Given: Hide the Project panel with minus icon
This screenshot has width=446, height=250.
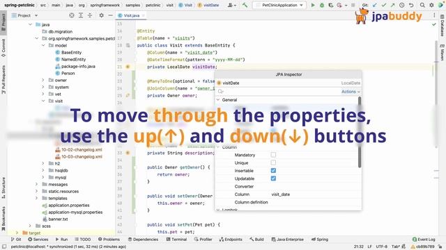Looking at the screenshot, I should tap(110, 15).
